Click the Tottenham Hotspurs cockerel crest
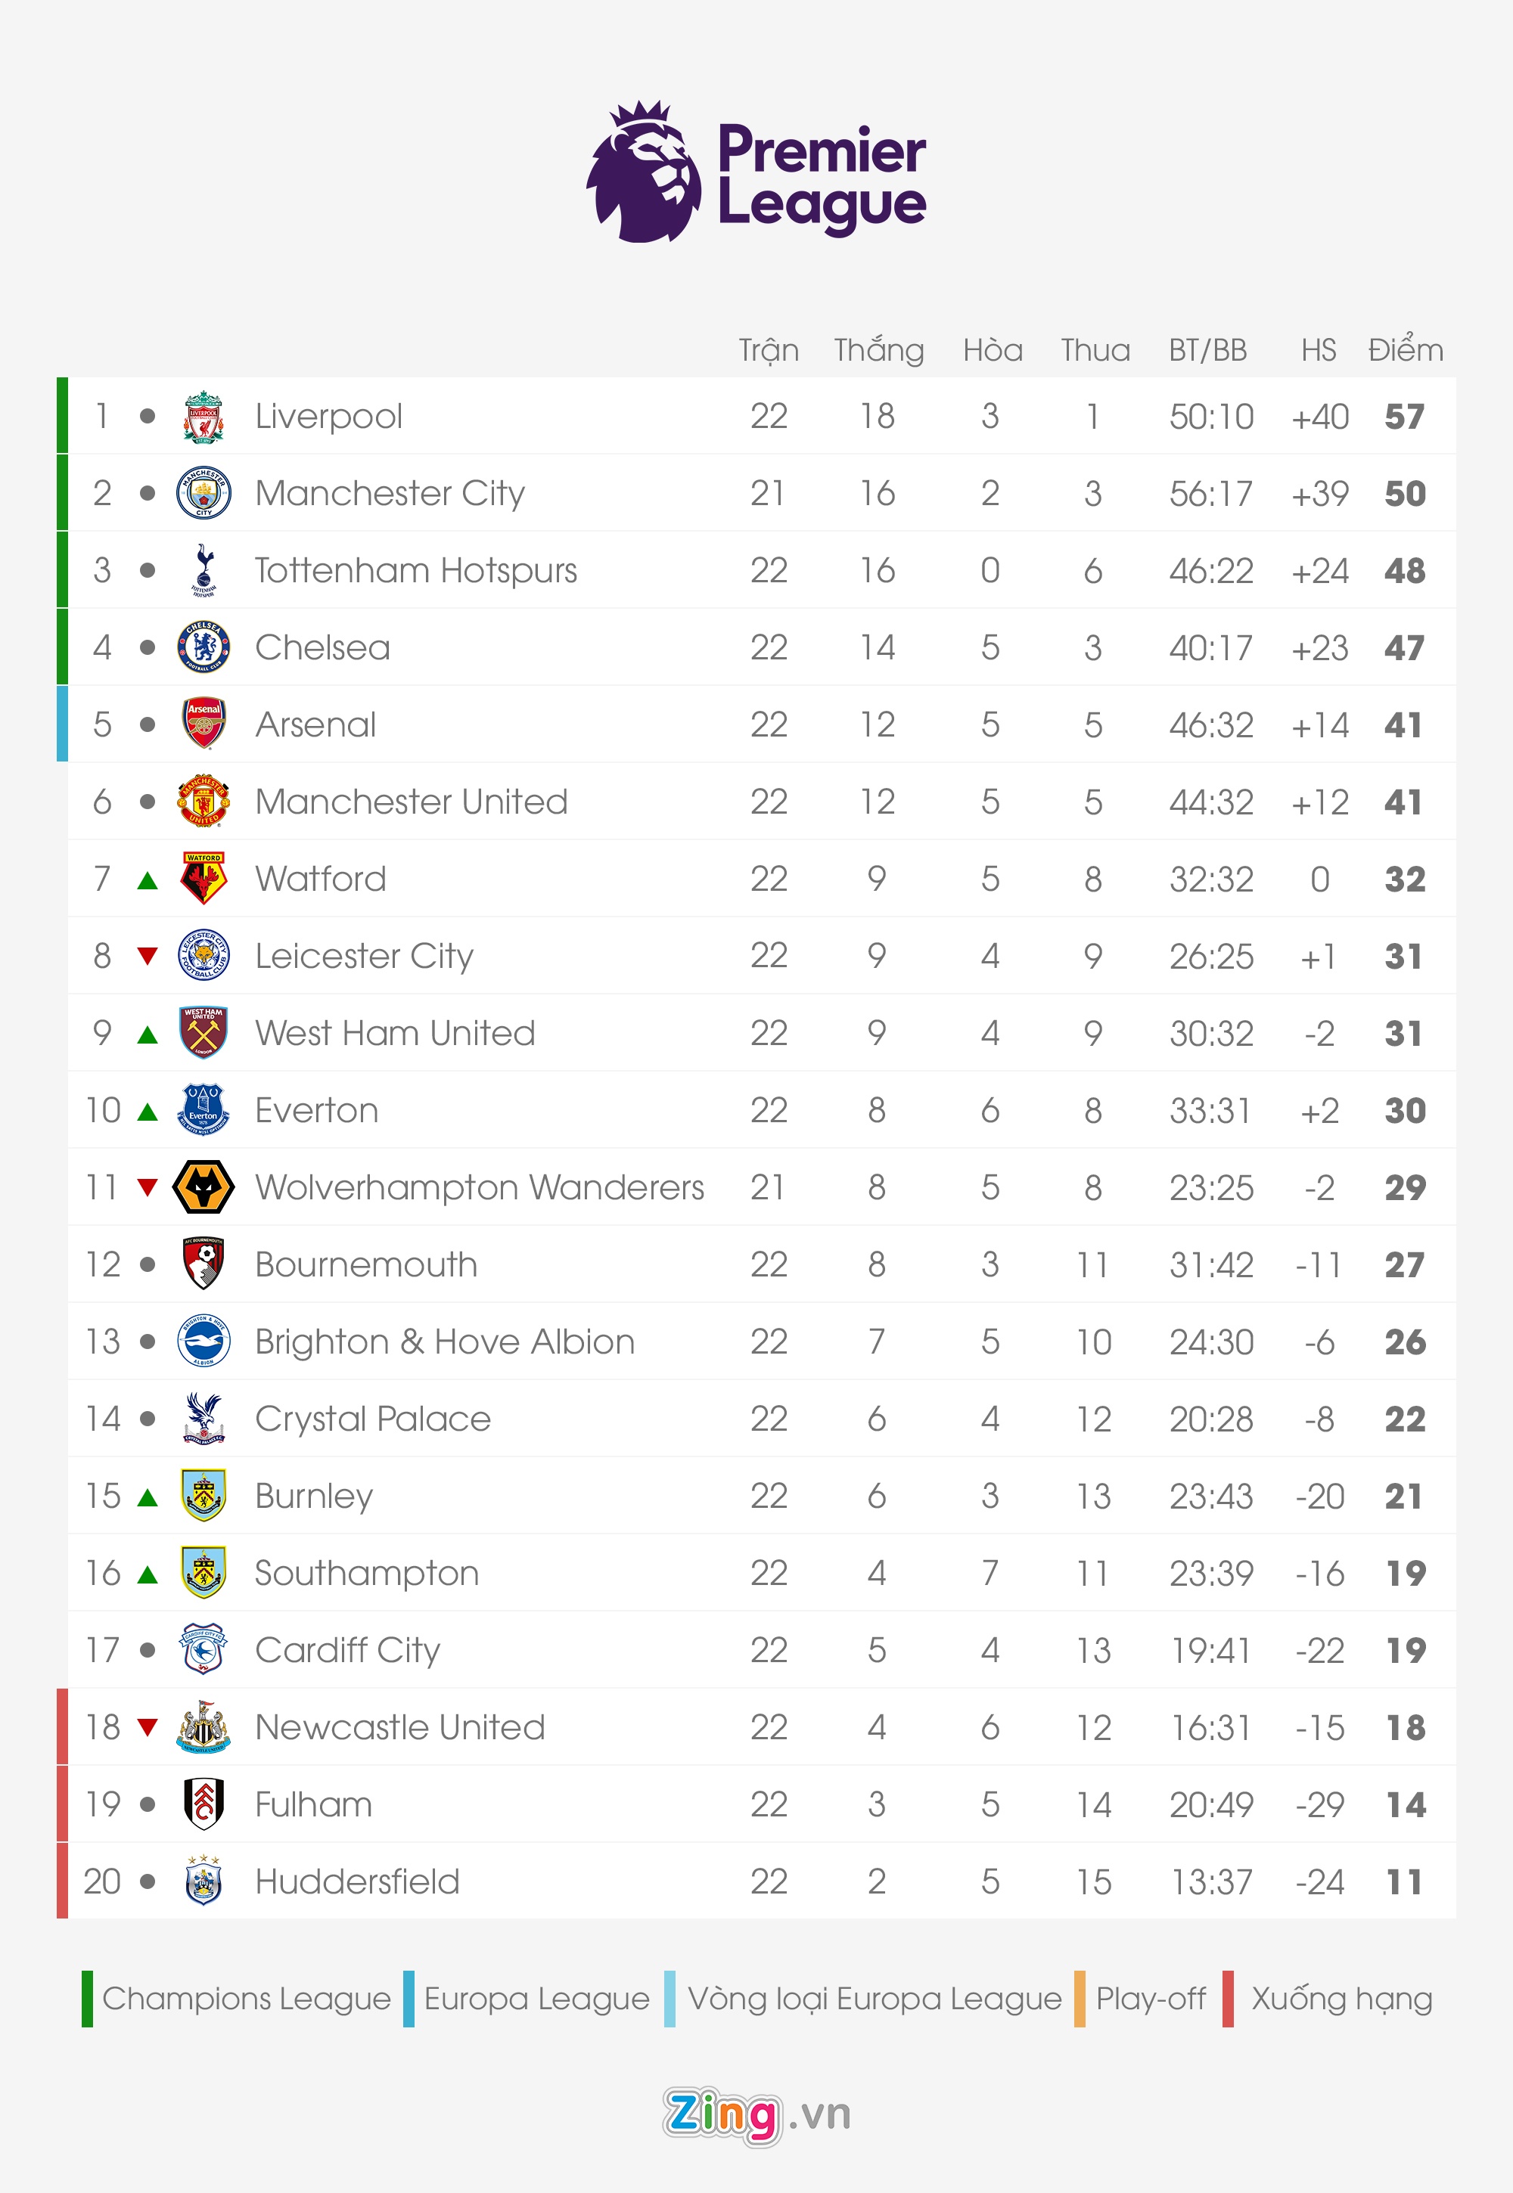Screen dimensions: 1513x2193 203,569
